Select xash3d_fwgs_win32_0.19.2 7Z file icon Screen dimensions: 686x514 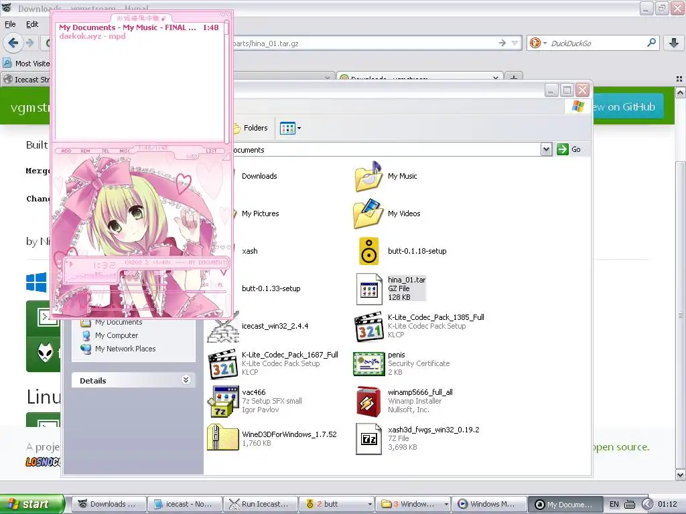click(x=368, y=439)
